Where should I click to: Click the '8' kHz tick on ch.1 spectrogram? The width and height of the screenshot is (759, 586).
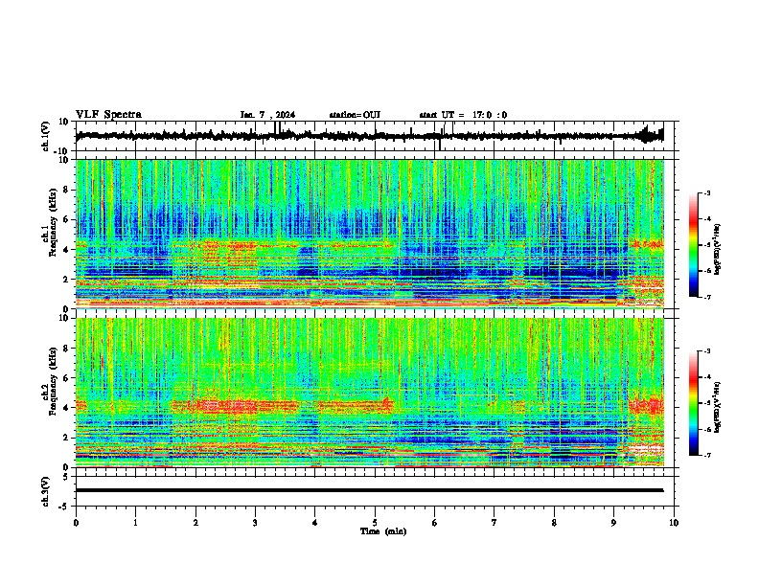click(x=66, y=190)
